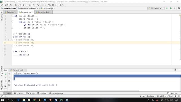This screenshot has width=181, height=102.
Task: Open Windows taskbar search
Action: coord(8,100)
